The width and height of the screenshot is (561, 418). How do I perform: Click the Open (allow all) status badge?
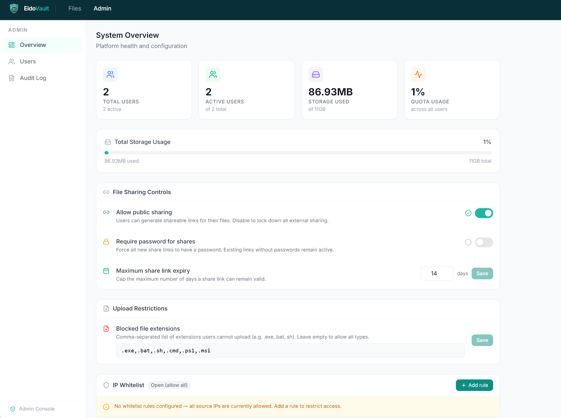[169, 385]
